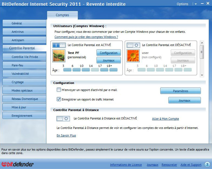This screenshot has height=169, width=212.
Task: Set Test PF age slider to 14
Action: (95, 70)
